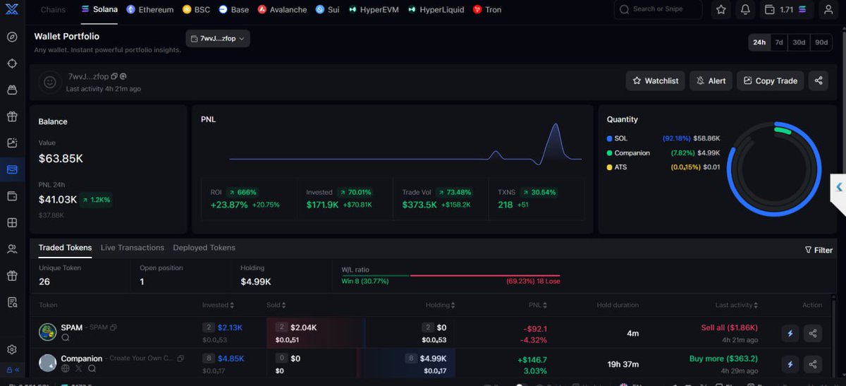Image resolution: width=846 pixels, height=386 pixels.
Task: Switch to BSC chain
Action: coord(196,10)
